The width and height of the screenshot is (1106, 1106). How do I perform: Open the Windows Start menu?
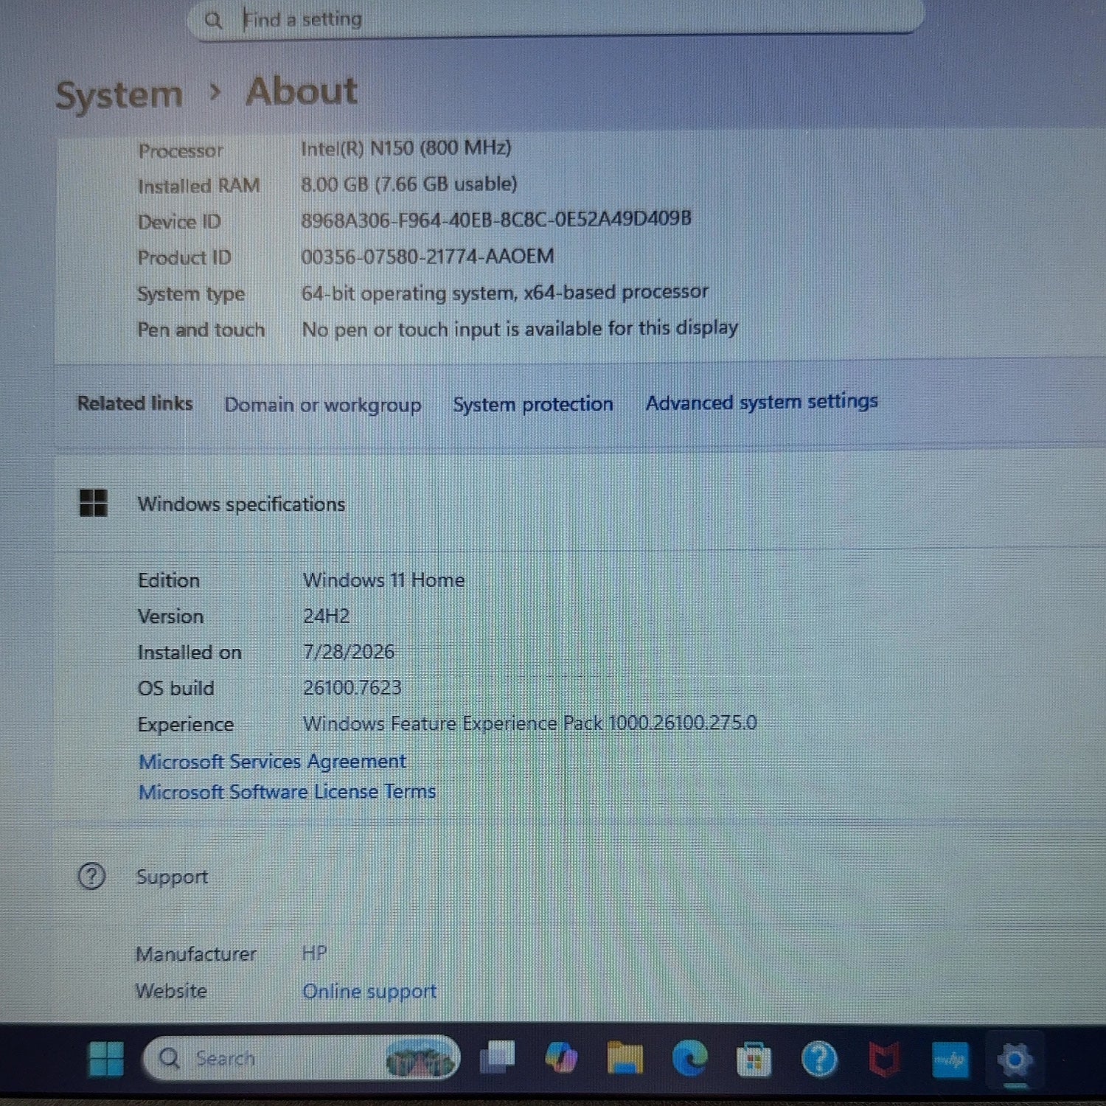106,1059
